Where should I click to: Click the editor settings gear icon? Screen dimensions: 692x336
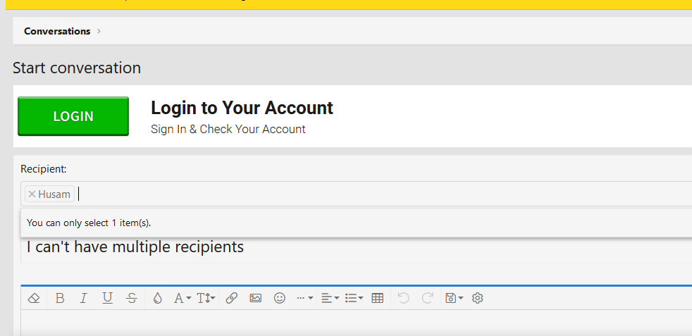click(478, 299)
